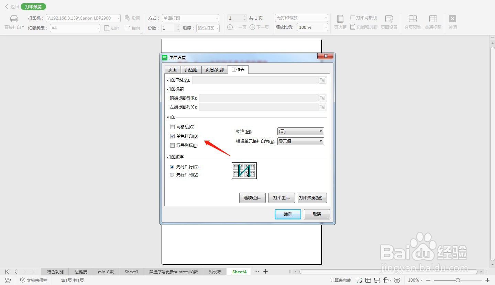Open zoom ratio 100% dropdown
Screen dimensions: 495x285
pos(313,27)
